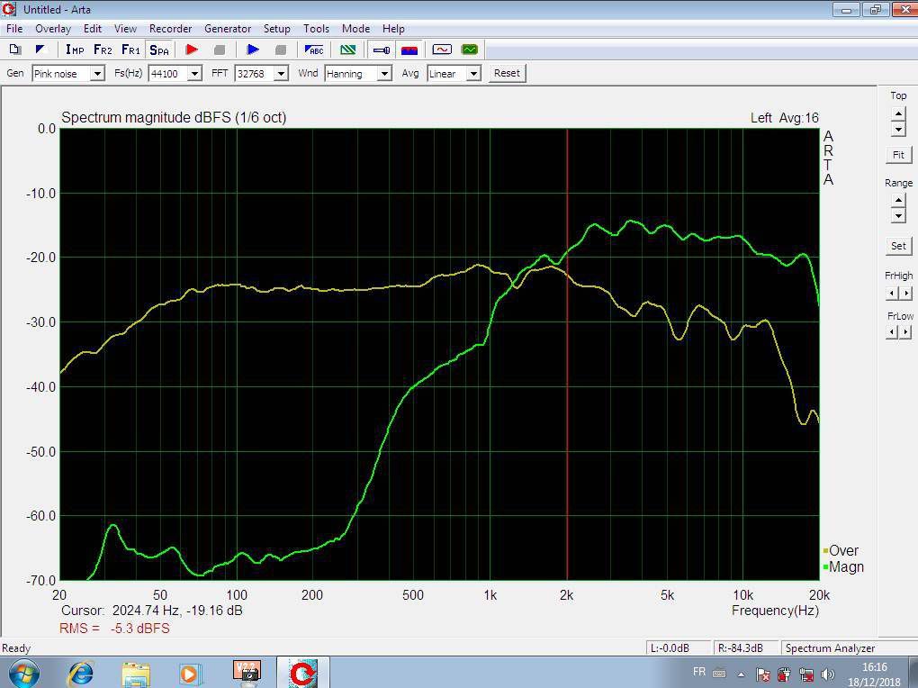This screenshot has height=688, width=918.
Task: Click the red waveform scope toolbar icon
Action: pyautogui.click(x=442, y=50)
